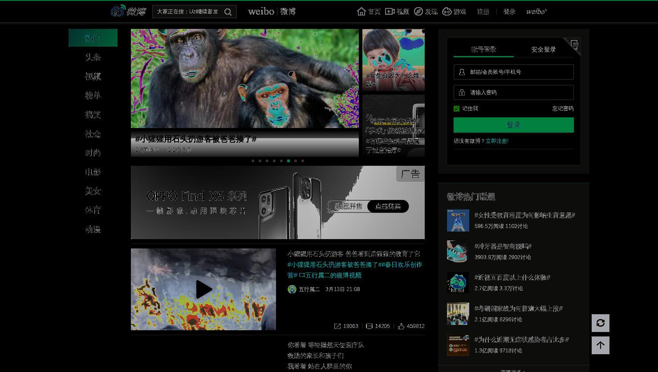Click comment icon showing 14205
Image resolution: width=658 pixels, height=372 pixels.
point(369,326)
